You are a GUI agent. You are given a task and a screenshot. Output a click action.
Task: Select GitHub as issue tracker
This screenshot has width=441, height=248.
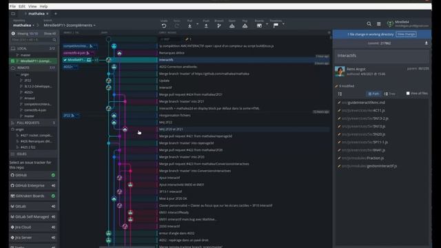click(x=33, y=175)
